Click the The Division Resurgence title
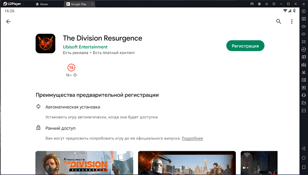 tap(103, 38)
